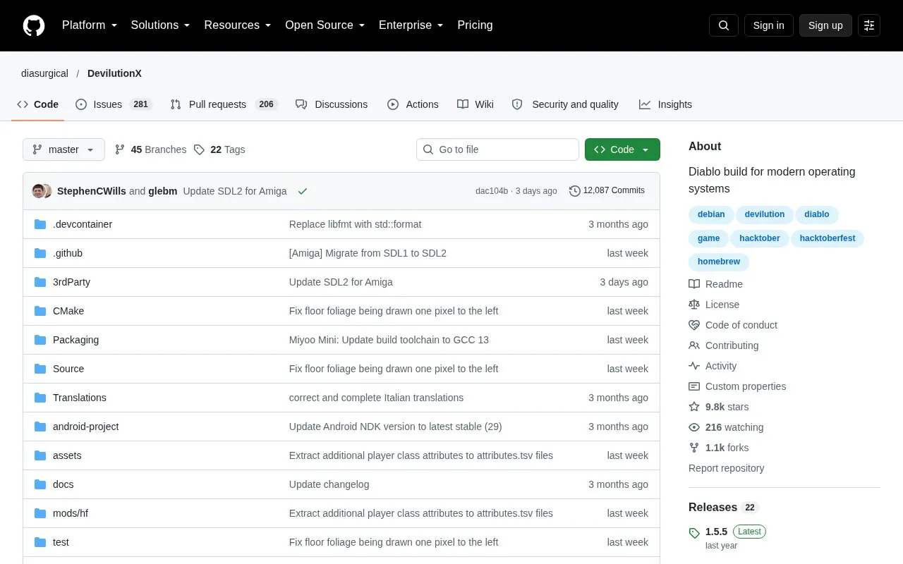Click Report repository link
This screenshot has height=564, width=903.
pyautogui.click(x=727, y=468)
